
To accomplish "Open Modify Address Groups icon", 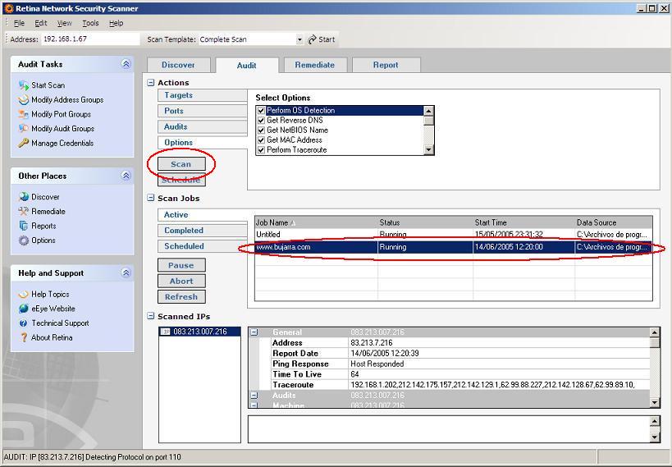I will (x=24, y=100).
